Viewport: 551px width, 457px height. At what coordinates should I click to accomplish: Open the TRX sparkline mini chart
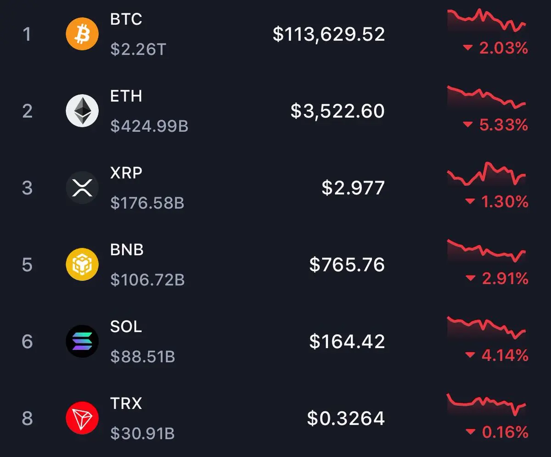point(487,404)
